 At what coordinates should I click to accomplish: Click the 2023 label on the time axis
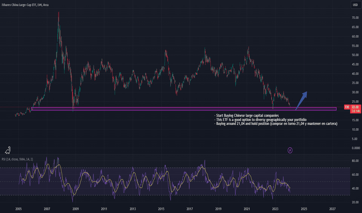(x=275, y=209)
